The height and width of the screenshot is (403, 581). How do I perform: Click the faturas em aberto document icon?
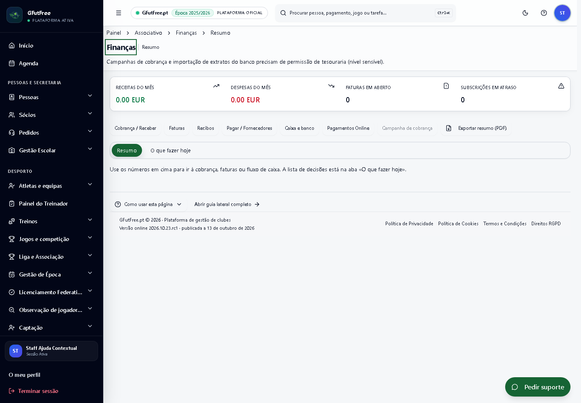click(x=446, y=86)
